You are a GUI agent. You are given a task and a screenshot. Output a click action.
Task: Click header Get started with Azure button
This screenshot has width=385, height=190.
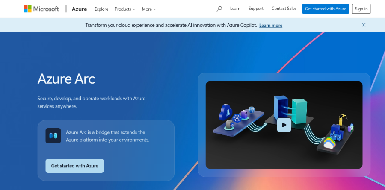point(326,9)
